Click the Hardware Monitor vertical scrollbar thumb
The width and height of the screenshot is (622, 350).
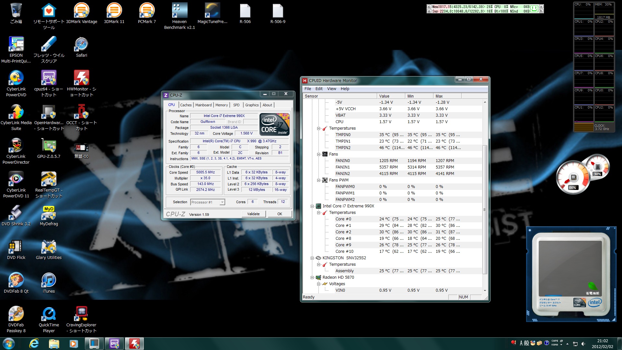(485, 209)
